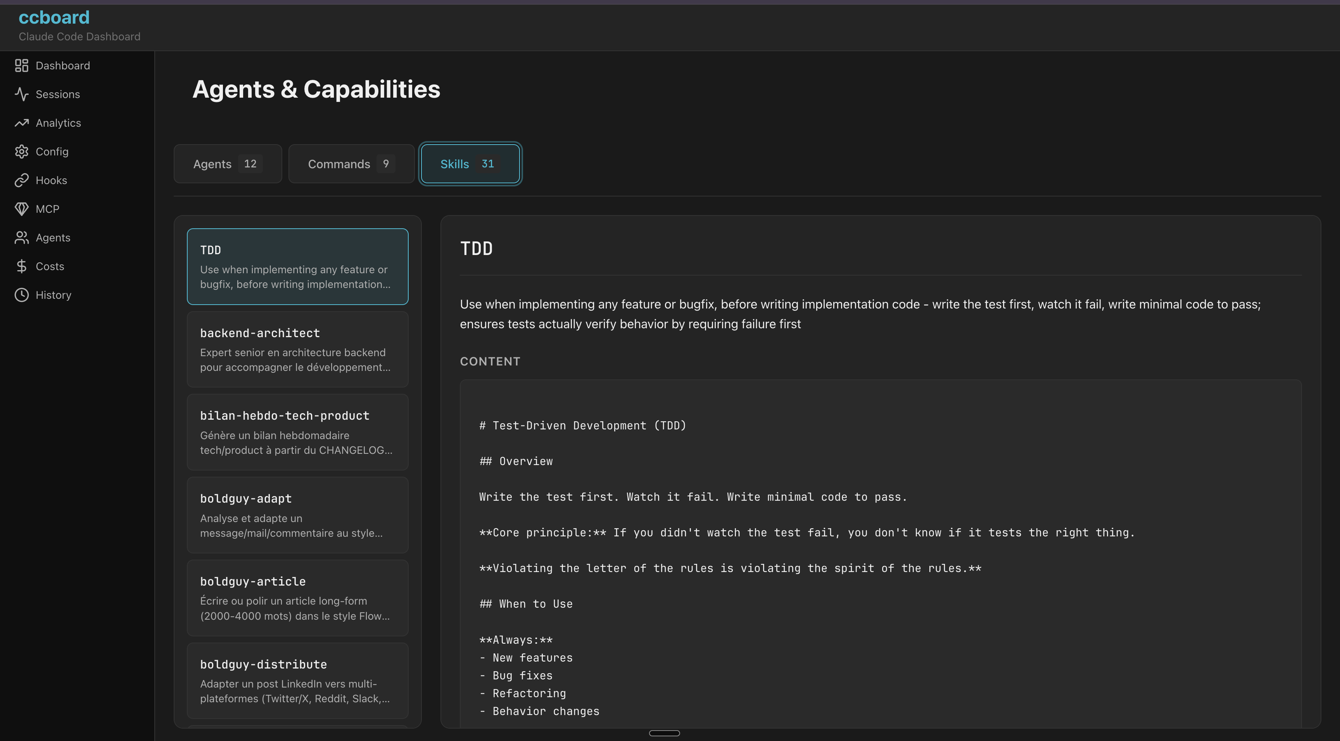Click the Analytics trend-line icon
Image resolution: width=1340 pixels, height=741 pixels.
pos(21,123)
